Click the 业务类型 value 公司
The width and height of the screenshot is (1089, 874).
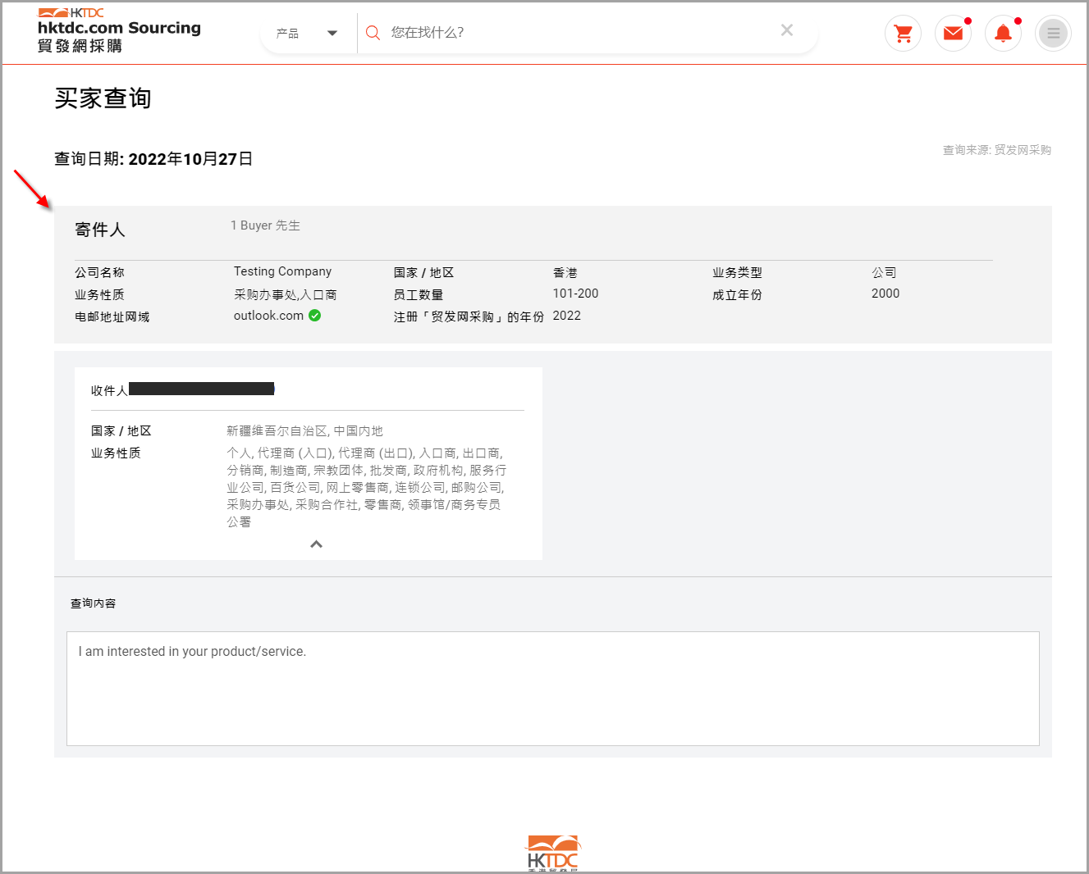[884, 272]
